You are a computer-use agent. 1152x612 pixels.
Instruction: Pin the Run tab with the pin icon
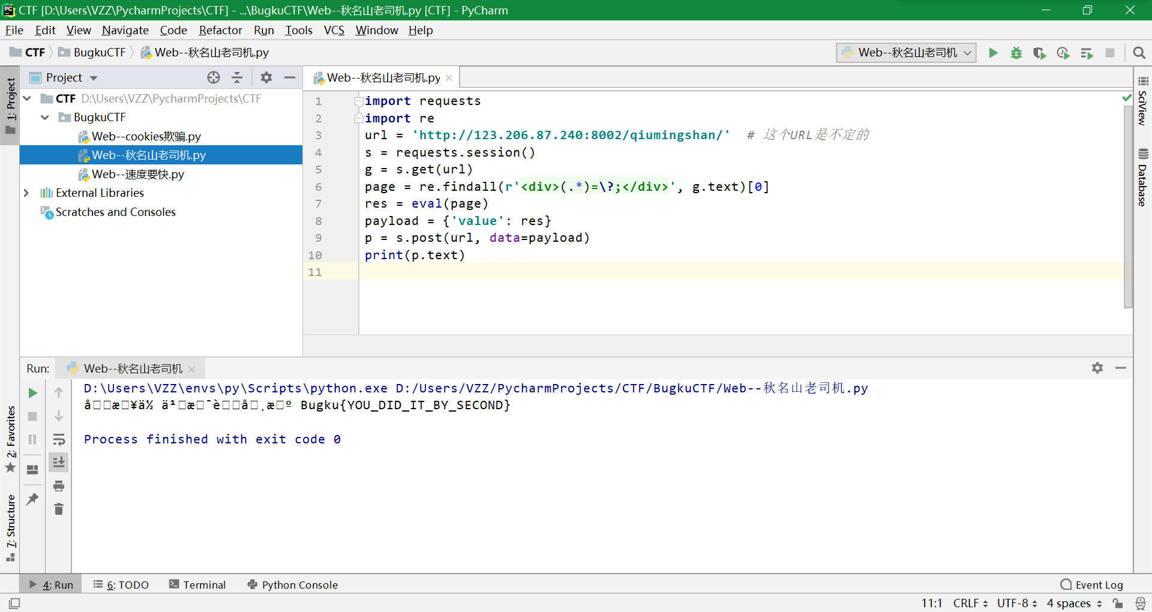tap(32, 499)
